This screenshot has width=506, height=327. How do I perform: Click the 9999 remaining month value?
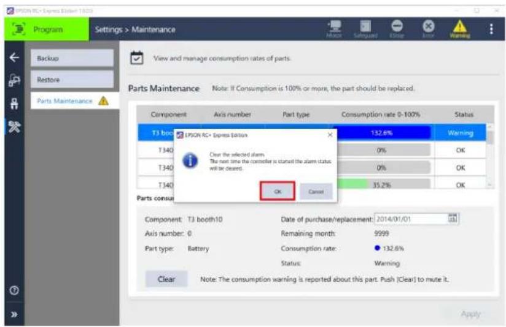(x=381, y=233)
